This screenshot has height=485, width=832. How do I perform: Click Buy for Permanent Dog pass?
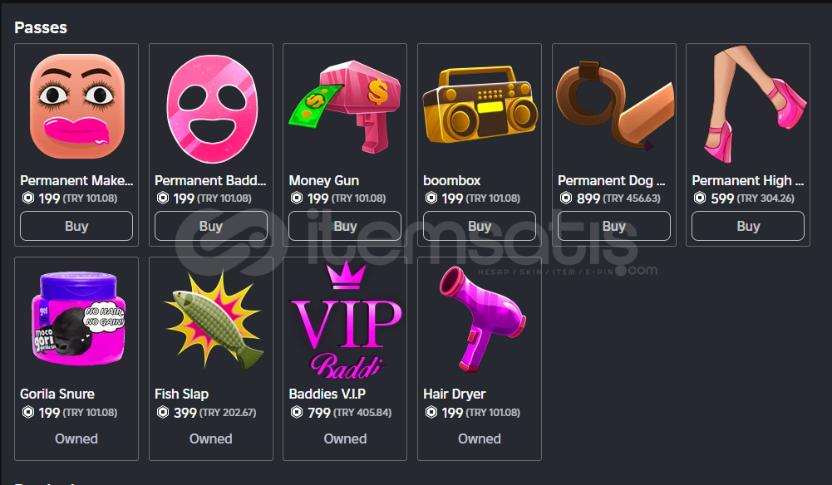click(x=614, y=226)
